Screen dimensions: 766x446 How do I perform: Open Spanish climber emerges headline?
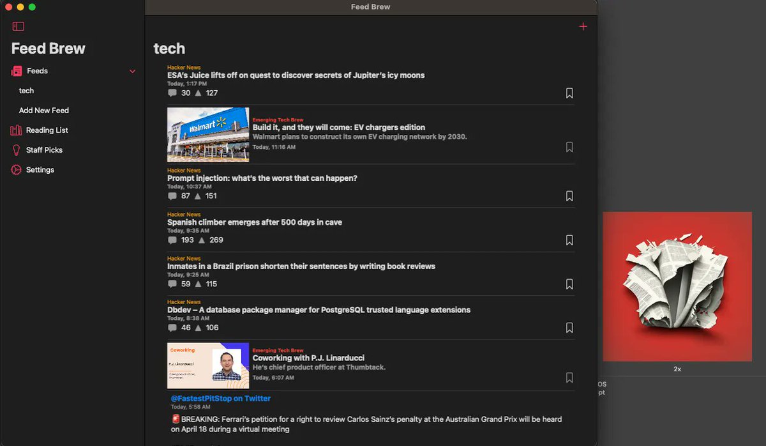click(255, 222)
